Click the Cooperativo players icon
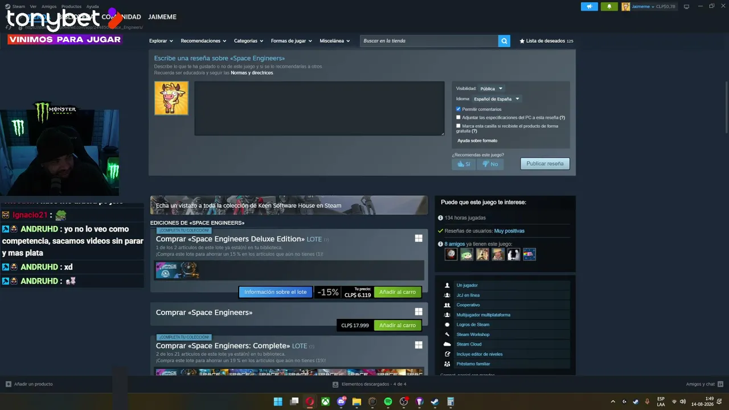Viewport: 729px width, 410px height. point(447,305)
